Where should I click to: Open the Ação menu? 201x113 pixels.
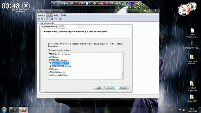click(x=49, y=15)
